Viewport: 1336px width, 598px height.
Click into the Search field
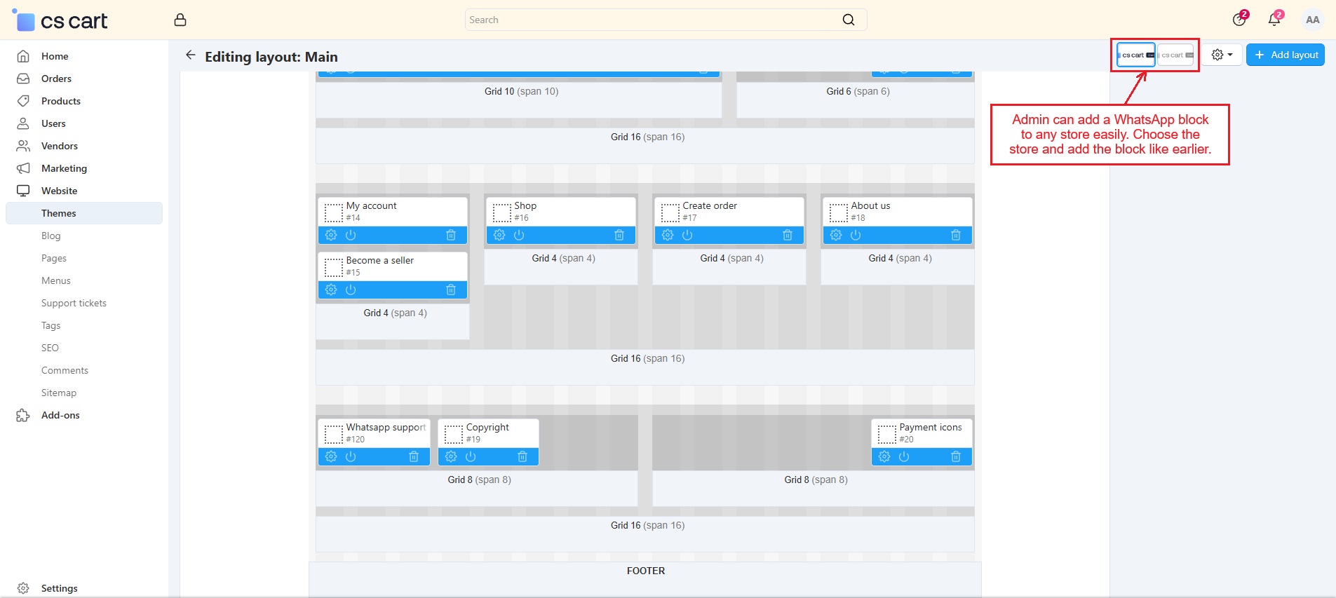[652, 20]
